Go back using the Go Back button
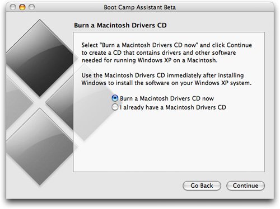The image size is (280, 209). pos(202,186)
